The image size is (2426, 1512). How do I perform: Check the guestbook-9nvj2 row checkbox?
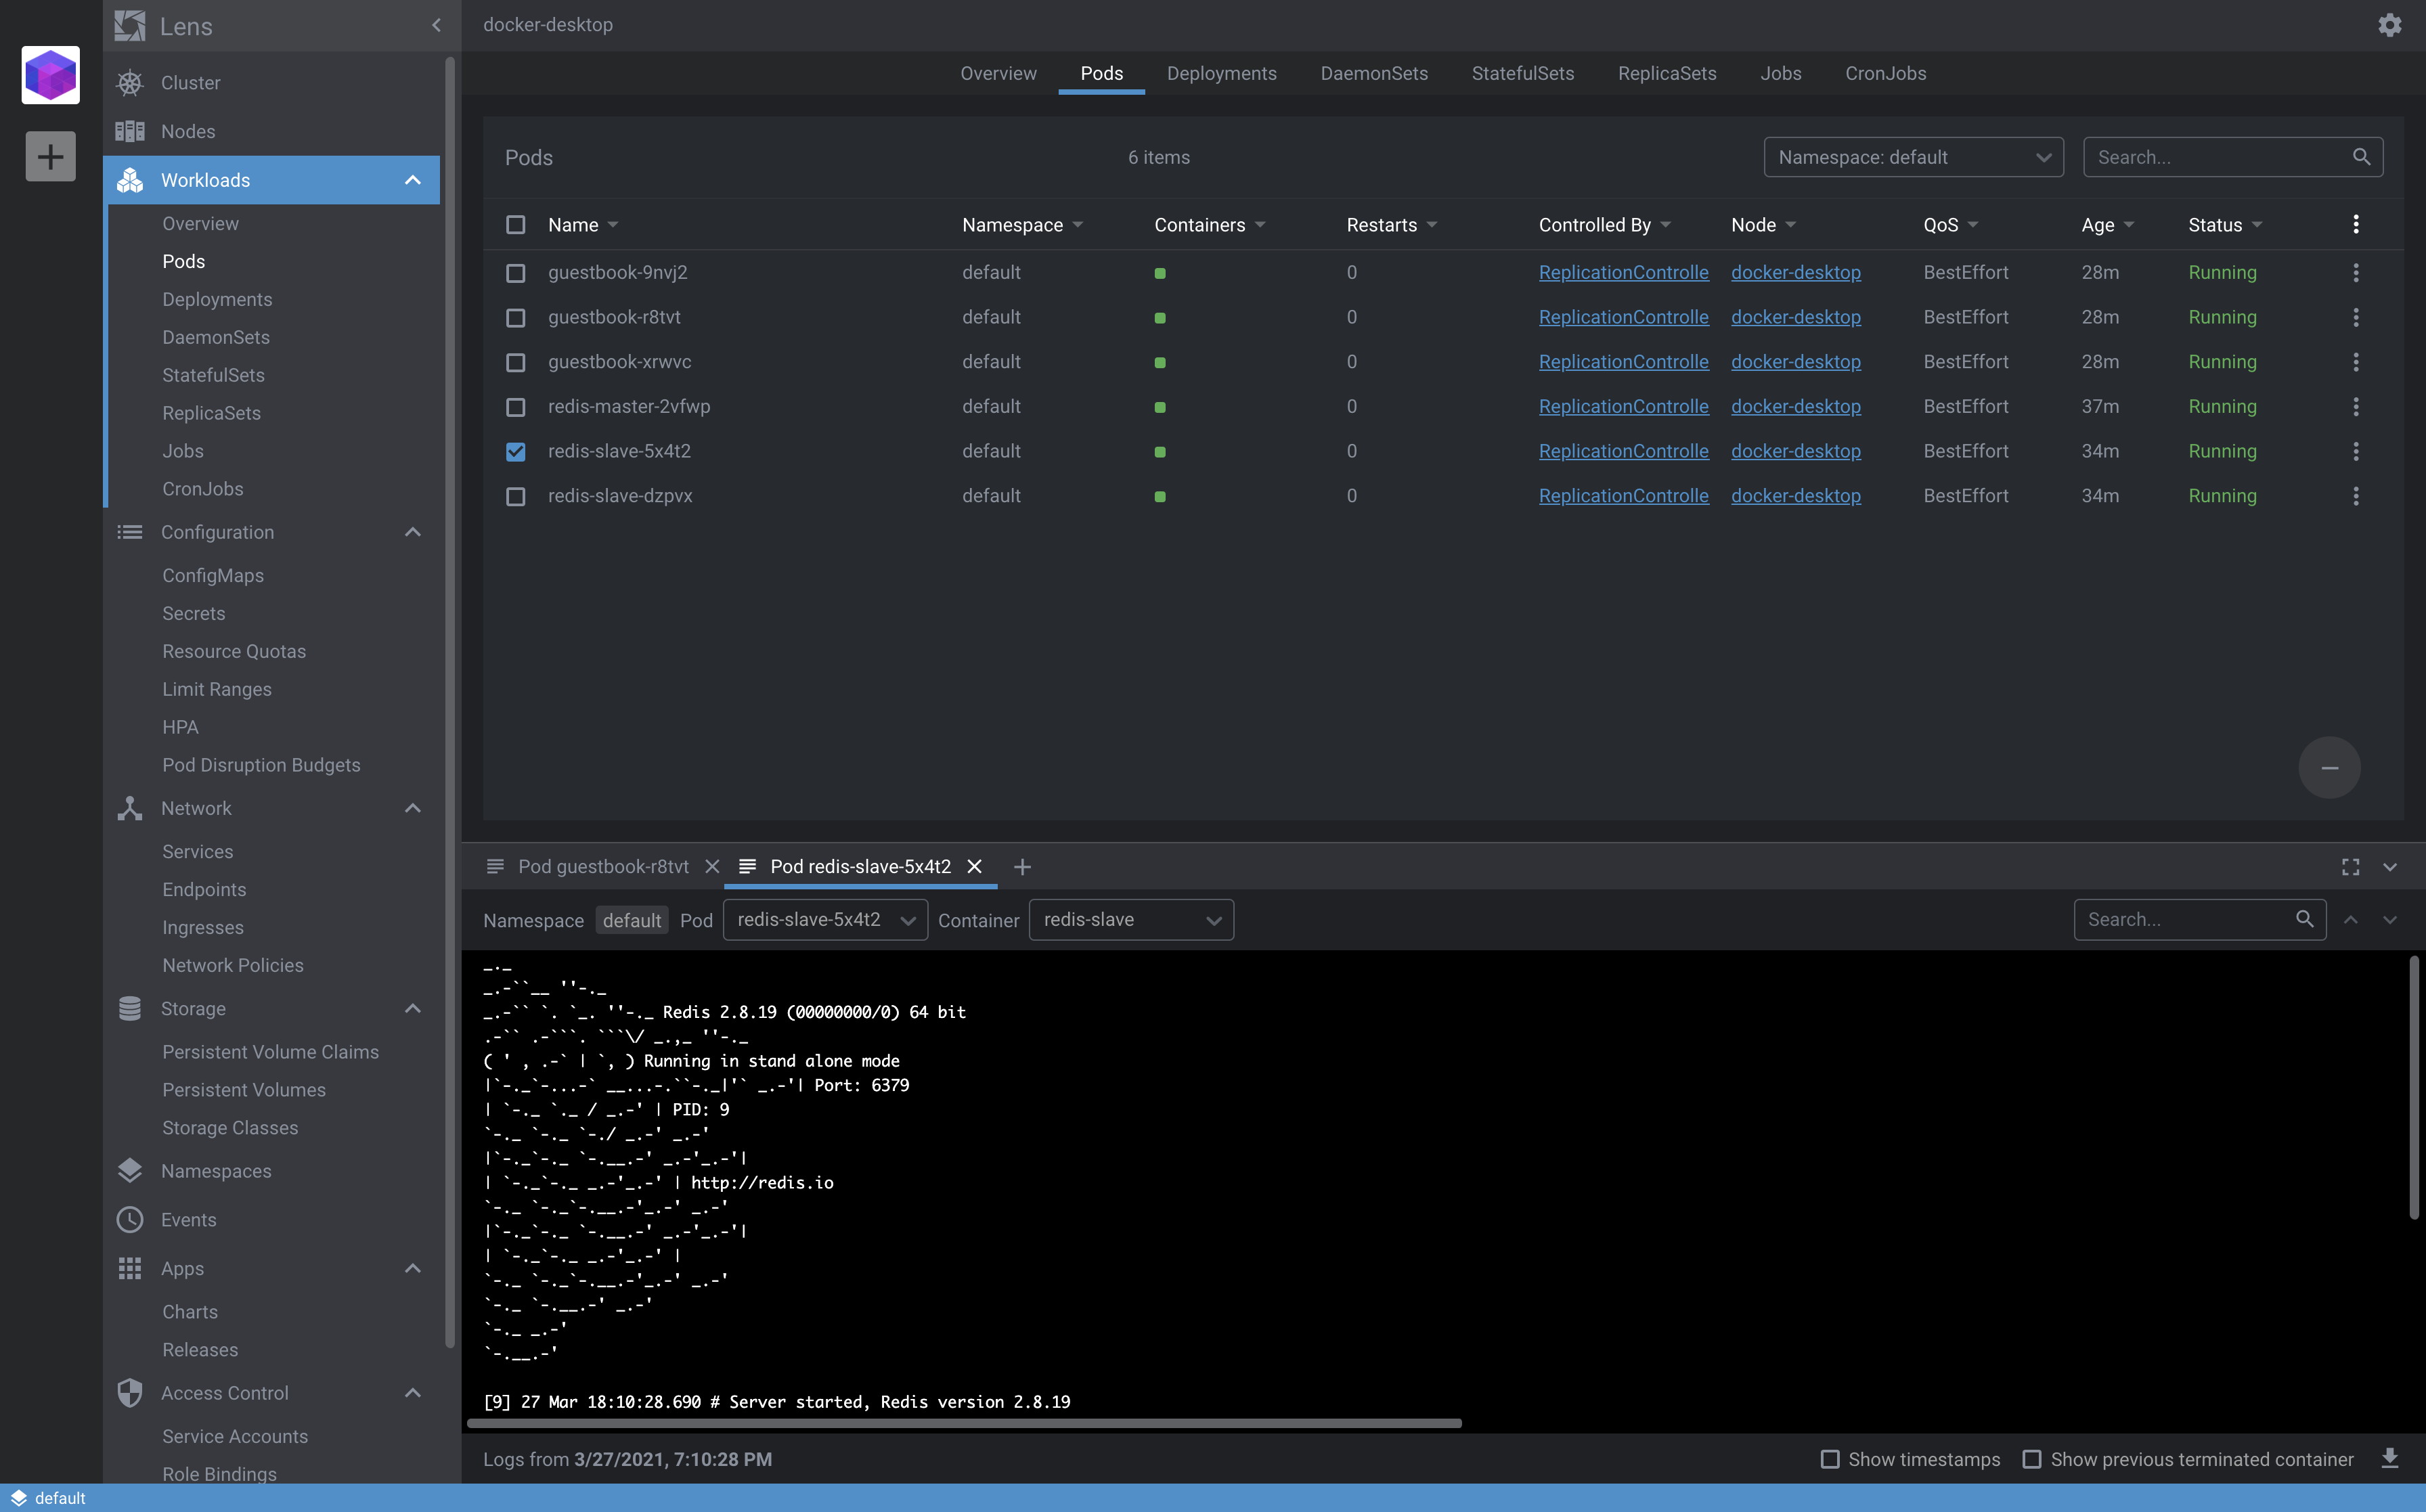(515, 273)
